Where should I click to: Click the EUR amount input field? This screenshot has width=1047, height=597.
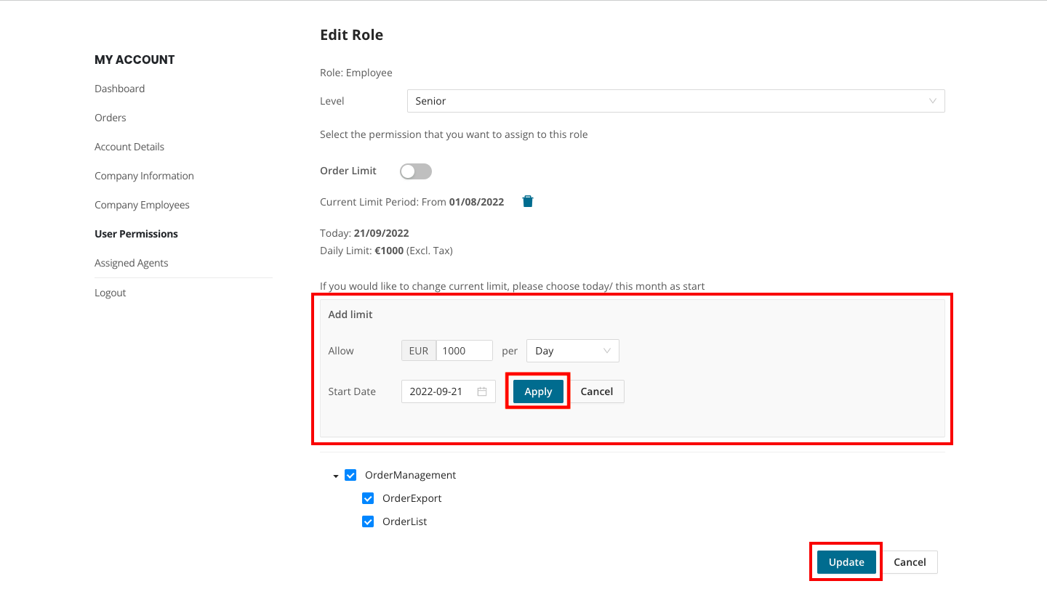point(464,351)
